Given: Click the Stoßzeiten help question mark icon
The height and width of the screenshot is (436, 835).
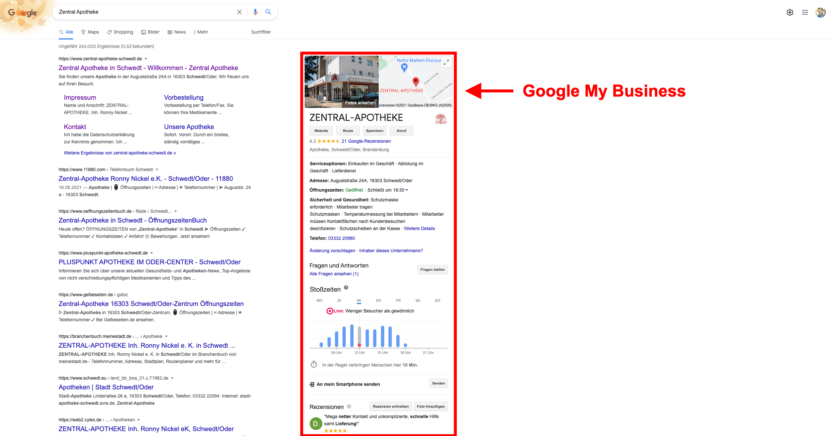Looking at the screenshot, I should (346, 287).
